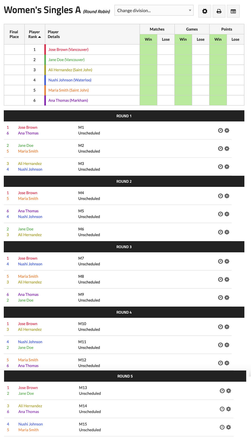251x440 pixels.
Task: Select Jane Doe in match M13
Action: pos(26,393)
